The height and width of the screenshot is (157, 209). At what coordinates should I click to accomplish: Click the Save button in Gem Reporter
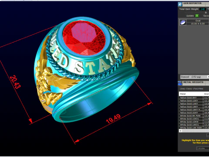(x=206, y=16)
